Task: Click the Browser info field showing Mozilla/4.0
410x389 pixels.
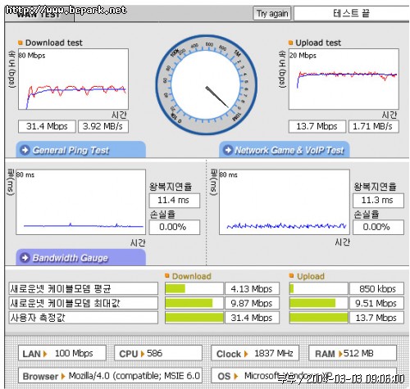Action: (x=110, y=376)
